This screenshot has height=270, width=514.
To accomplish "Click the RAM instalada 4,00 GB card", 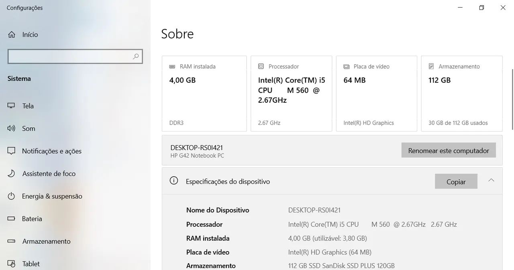I will [204, 93].
